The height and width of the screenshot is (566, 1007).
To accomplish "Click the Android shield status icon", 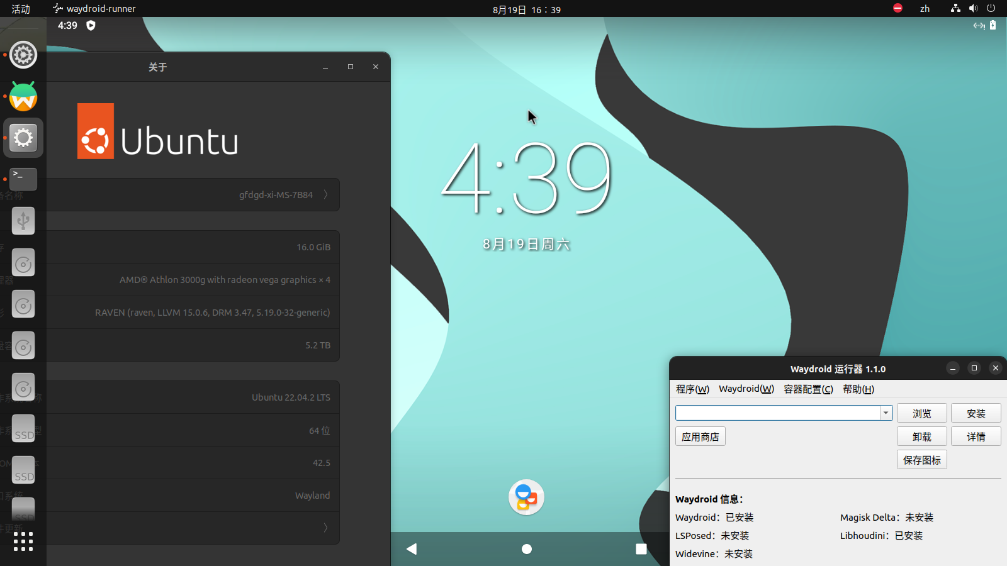I will point(91,25).
